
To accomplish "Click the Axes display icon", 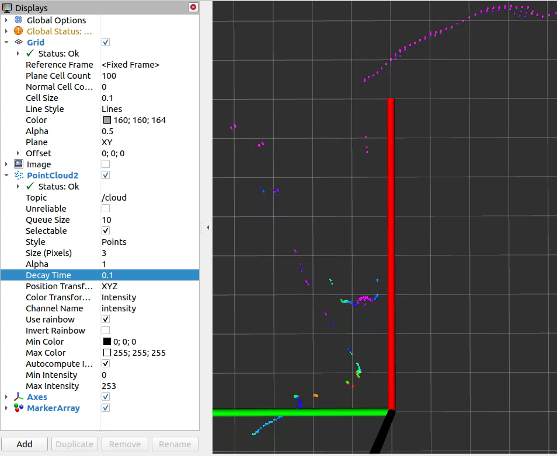I will (x=18, y=397).
